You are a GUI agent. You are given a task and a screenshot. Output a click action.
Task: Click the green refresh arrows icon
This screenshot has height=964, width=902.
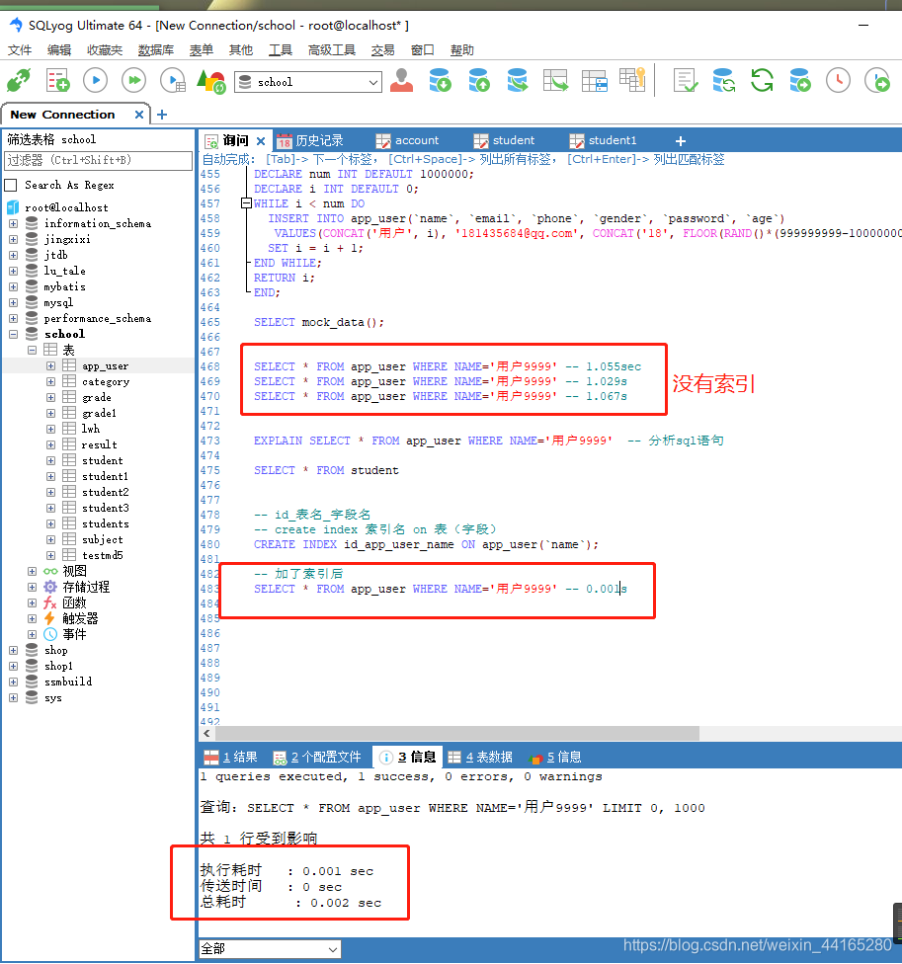click(762, 81)
